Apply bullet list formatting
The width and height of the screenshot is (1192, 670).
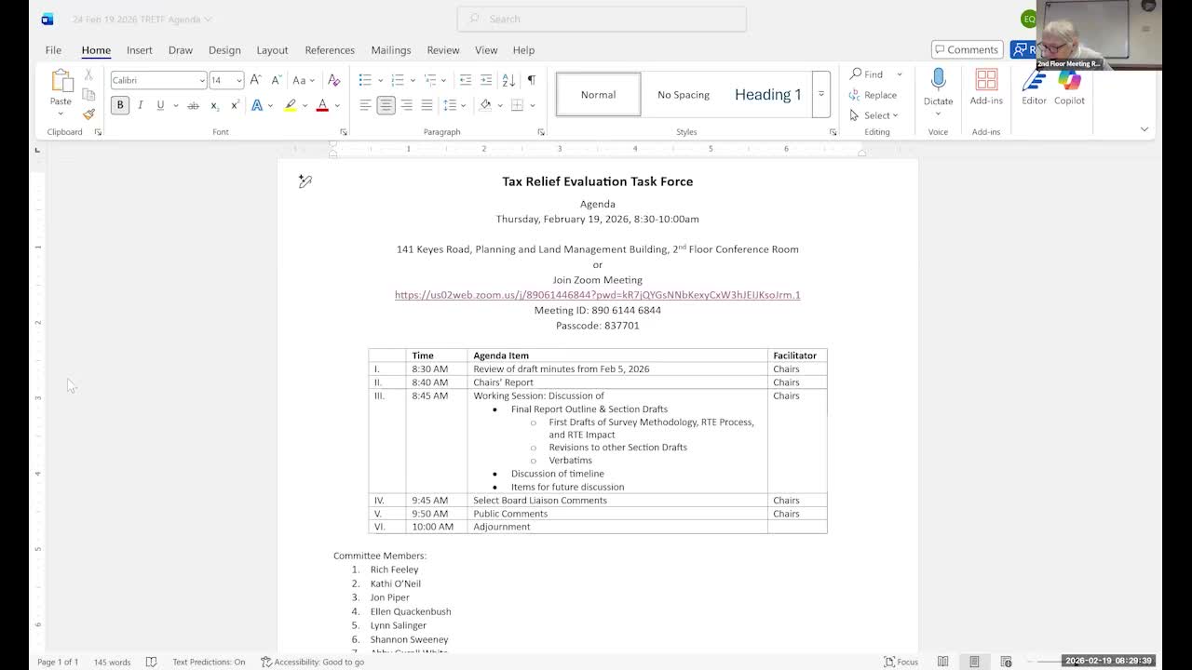pyautogui.click(x=364, y=80)
